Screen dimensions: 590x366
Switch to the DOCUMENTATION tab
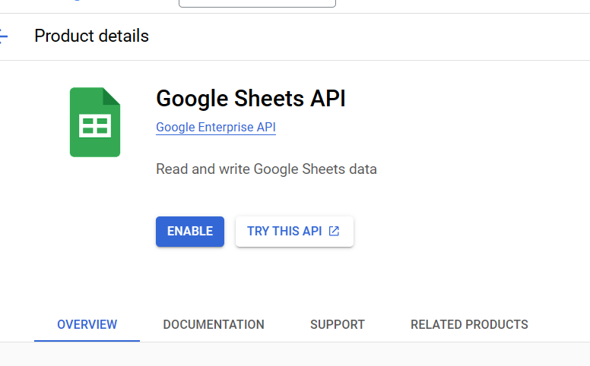click(x=214, y=324)
